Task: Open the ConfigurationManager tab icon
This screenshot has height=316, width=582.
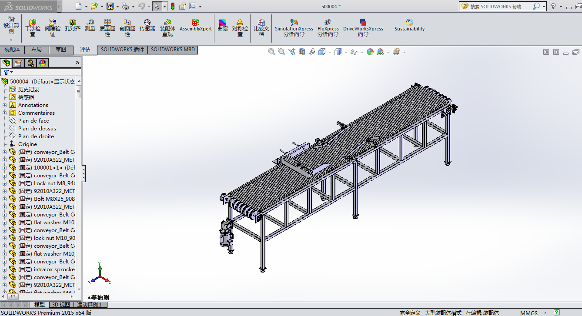Action: pyautogui.click(x=30, y=63)
